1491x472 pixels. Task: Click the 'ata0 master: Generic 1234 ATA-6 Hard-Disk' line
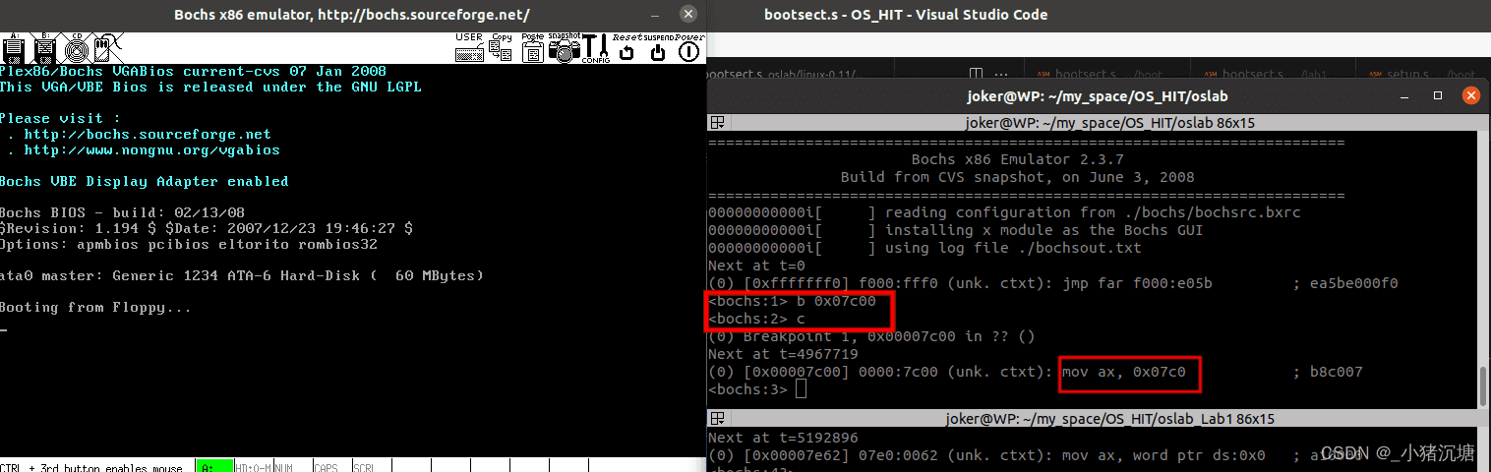(242, 276)
